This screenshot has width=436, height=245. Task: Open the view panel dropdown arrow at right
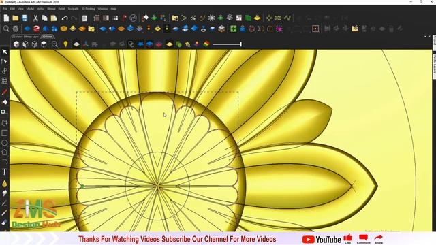425,37
